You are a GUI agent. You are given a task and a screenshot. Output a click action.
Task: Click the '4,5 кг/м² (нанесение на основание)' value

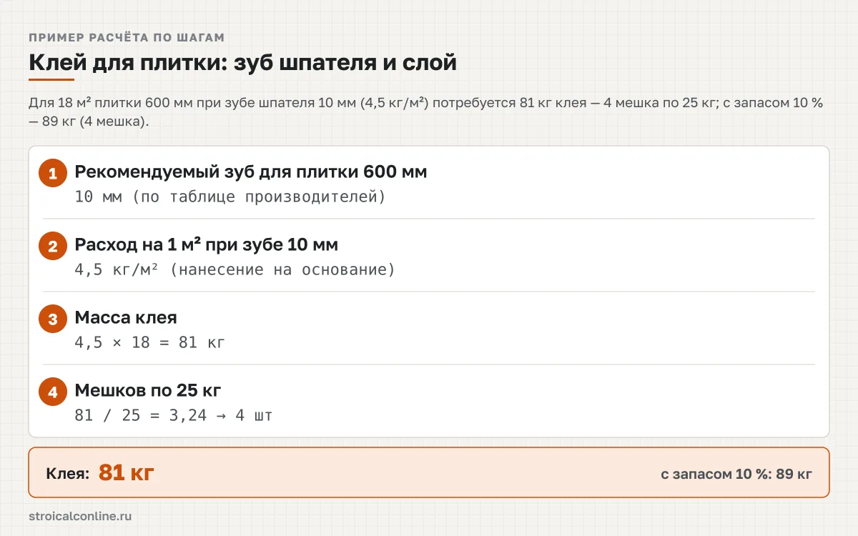tap(235, 269)
